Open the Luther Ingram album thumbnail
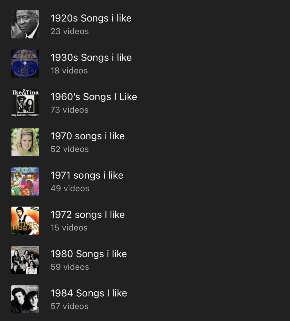 coord(25,221)
